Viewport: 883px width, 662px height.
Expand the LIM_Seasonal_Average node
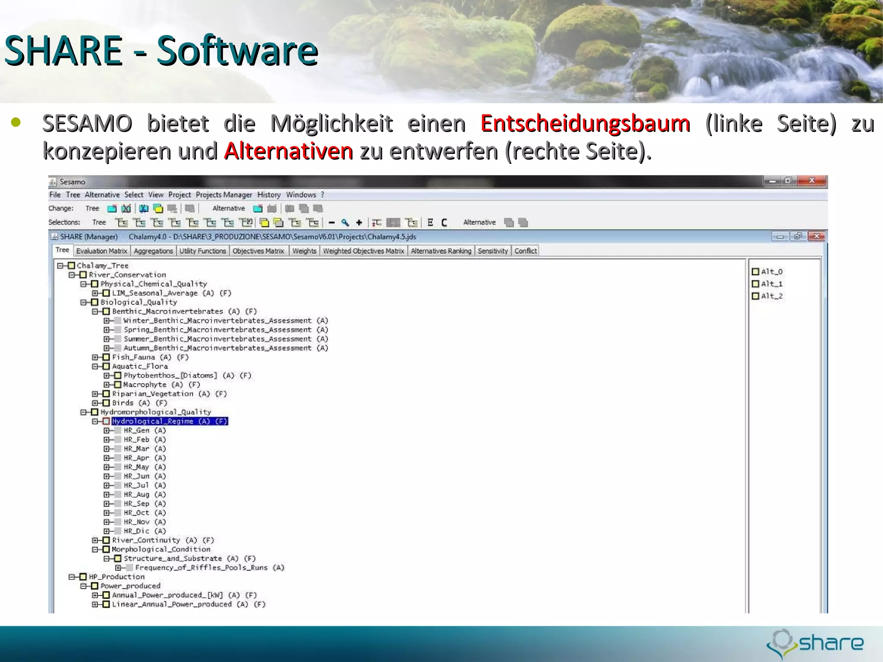tap(95, 293)
